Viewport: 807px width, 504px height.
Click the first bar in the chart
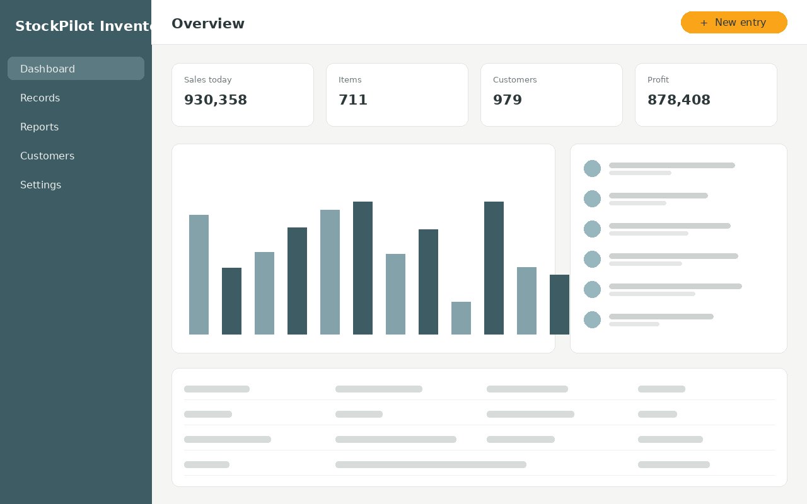199,275
